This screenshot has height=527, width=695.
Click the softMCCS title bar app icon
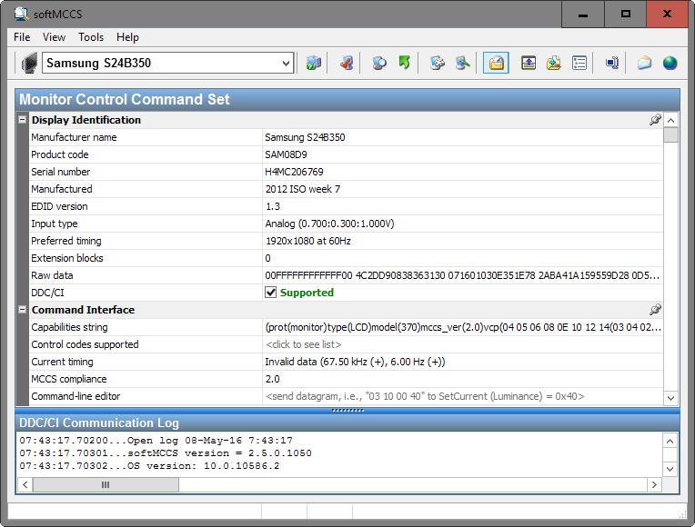(x=21, y=14)
